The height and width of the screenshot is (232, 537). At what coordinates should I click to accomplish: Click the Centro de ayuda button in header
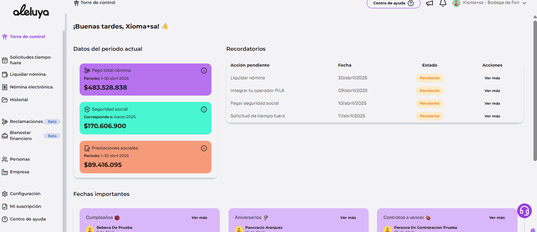pos(394,3)
